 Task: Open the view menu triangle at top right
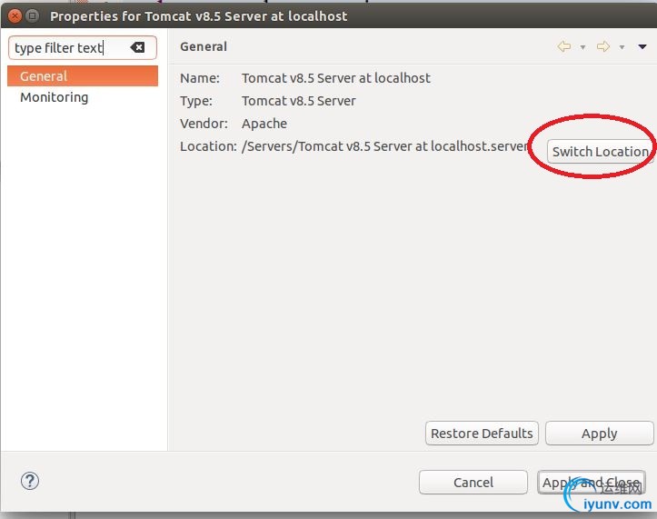[642, 46]
